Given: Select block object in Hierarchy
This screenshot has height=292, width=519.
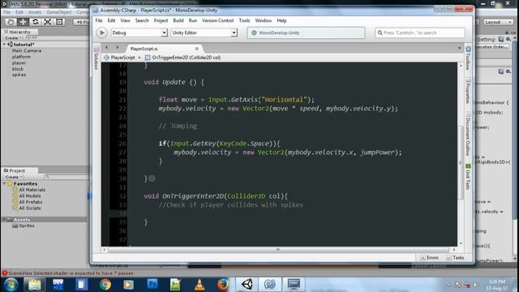Looking at the screenshot, I should [18, 69].
